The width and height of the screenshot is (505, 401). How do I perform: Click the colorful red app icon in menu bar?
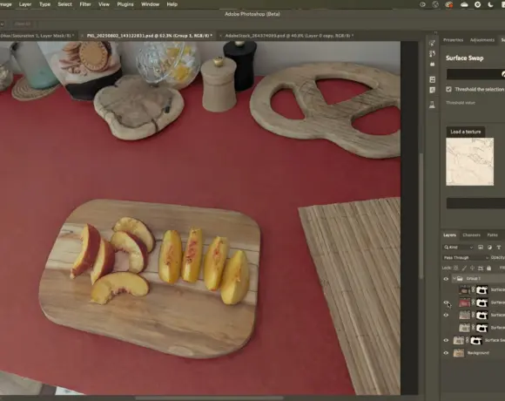tap(448, 4)
